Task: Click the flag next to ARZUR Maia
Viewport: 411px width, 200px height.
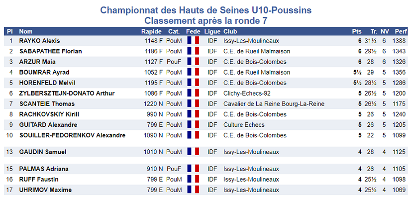Action: click(x=193, y=62)
